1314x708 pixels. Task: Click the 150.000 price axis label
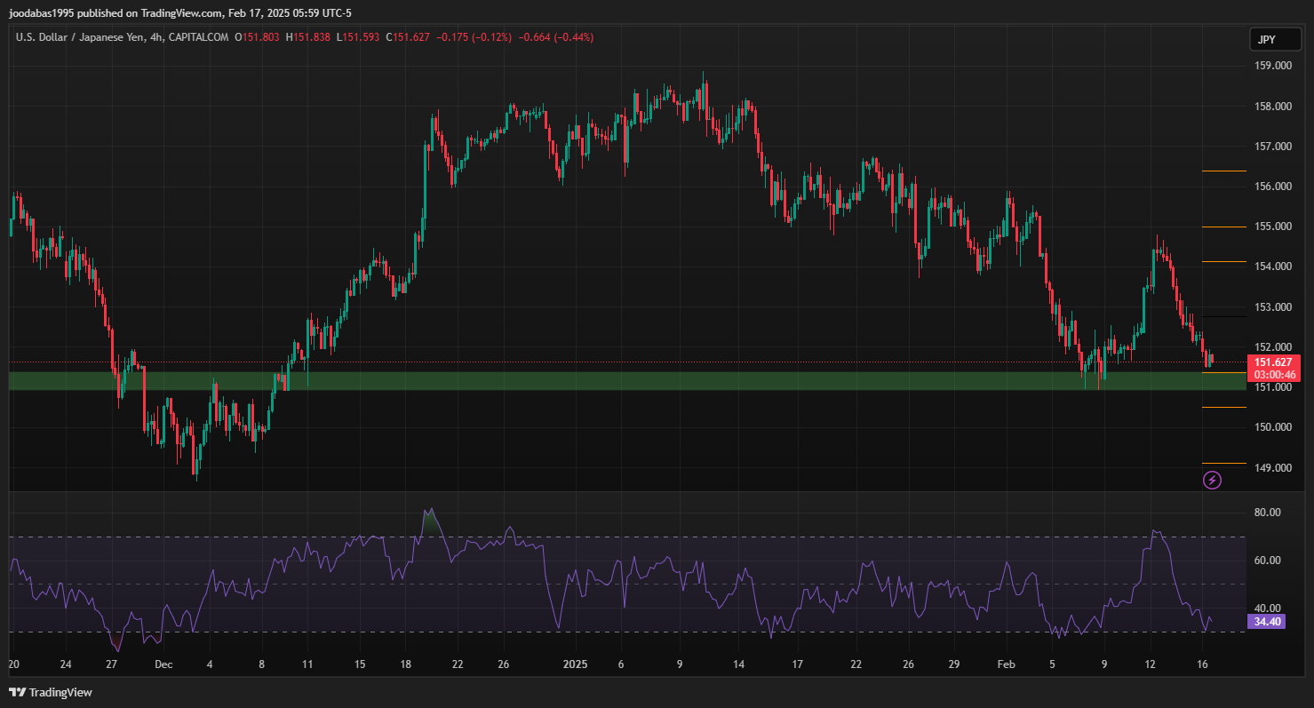pos(1272,427)
